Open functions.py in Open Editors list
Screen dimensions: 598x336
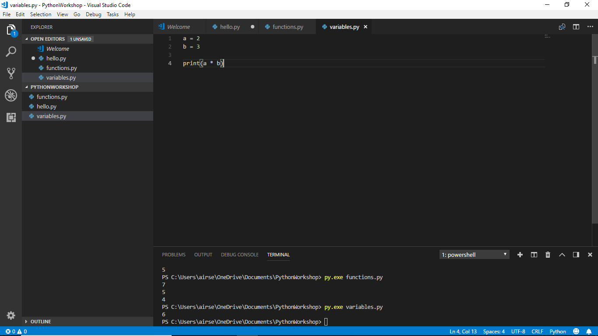88,68
